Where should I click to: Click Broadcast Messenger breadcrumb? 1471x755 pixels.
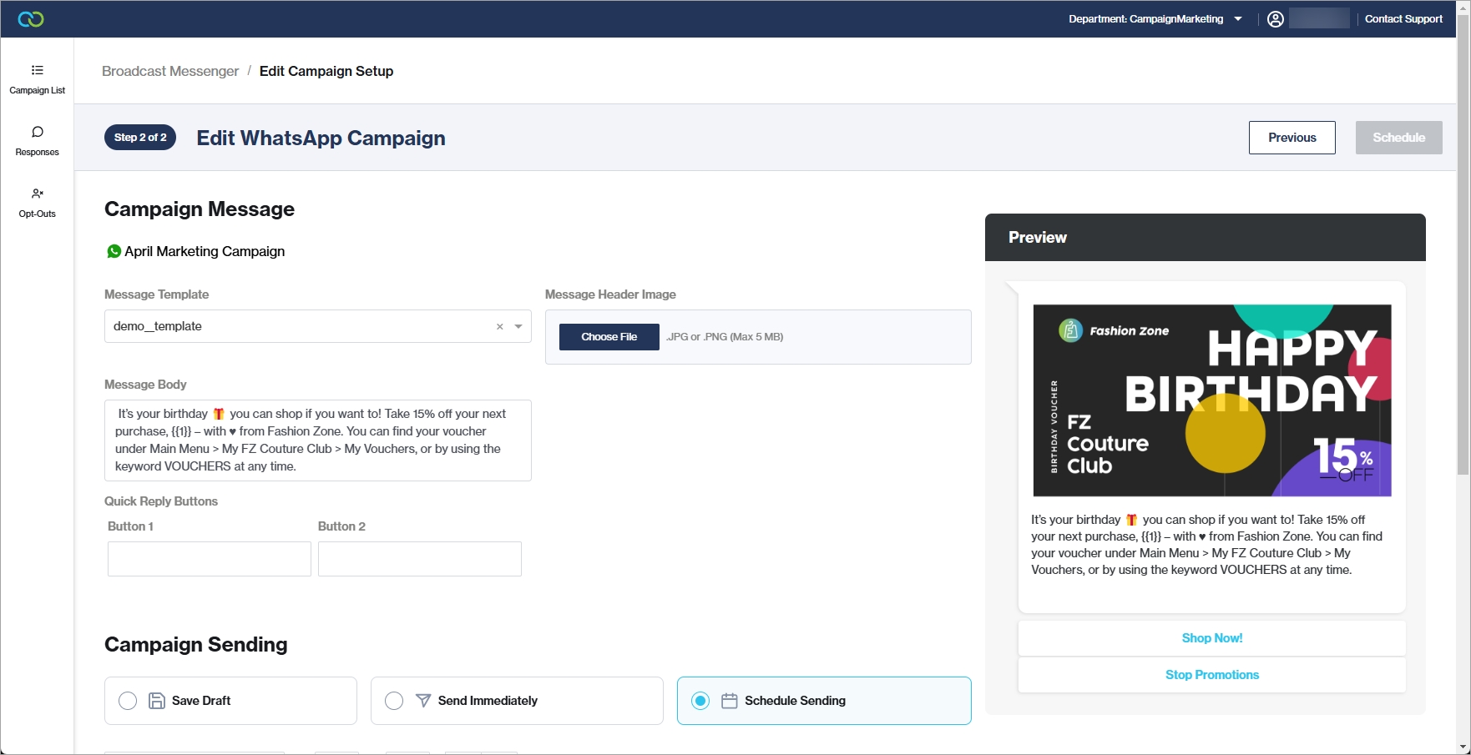(170, 71)
